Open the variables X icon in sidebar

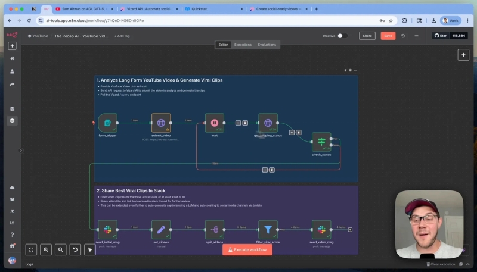(12, 211)
